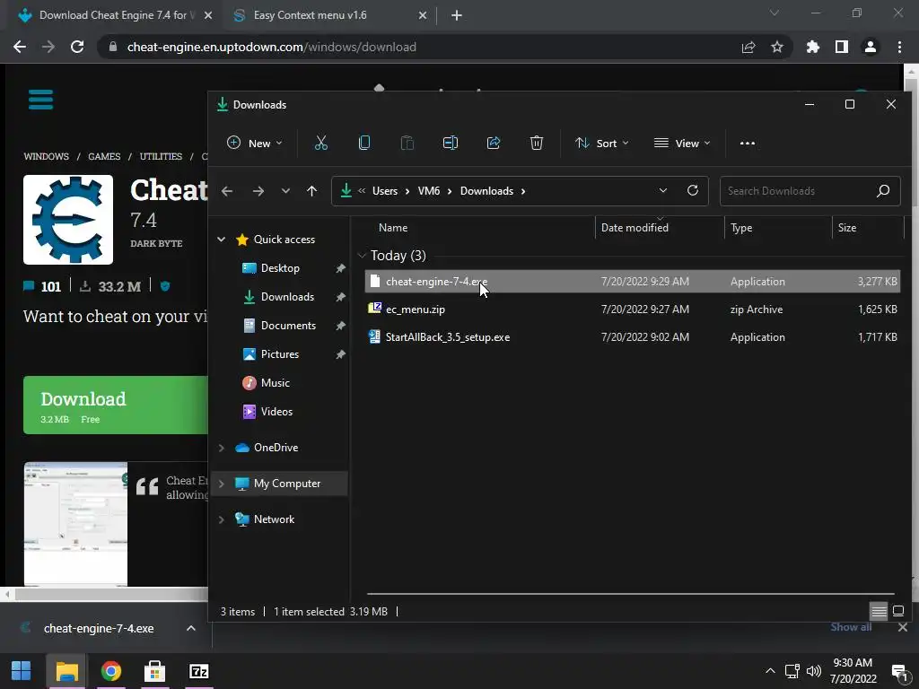Open Microsoft Store from taskbar

154,671
